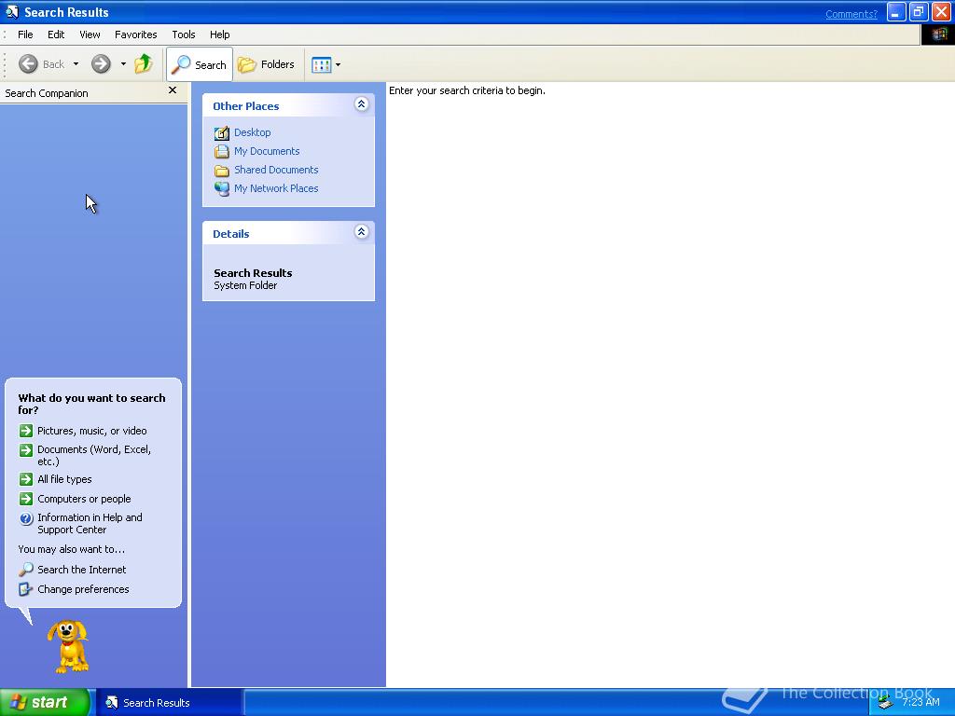Search for Pictures, music, or video

pyautogui.click(x=92, y=431)
